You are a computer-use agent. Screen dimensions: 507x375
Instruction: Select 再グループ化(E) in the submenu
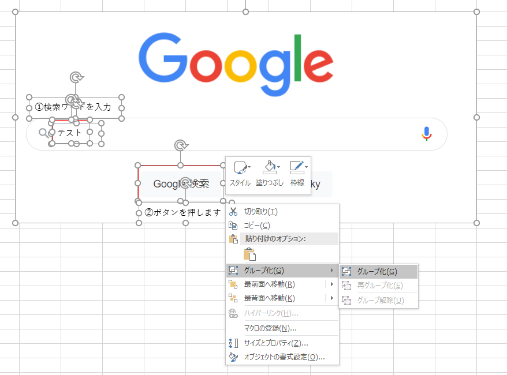tap(378, 286)
